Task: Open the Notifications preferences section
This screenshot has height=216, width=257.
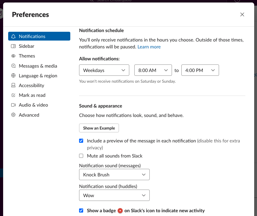Action: 39,36
